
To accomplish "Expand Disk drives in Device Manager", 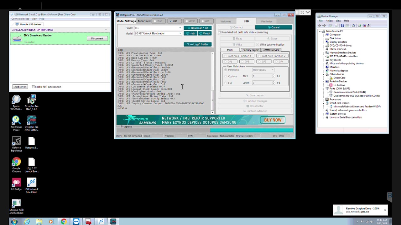I will [324, 38].
